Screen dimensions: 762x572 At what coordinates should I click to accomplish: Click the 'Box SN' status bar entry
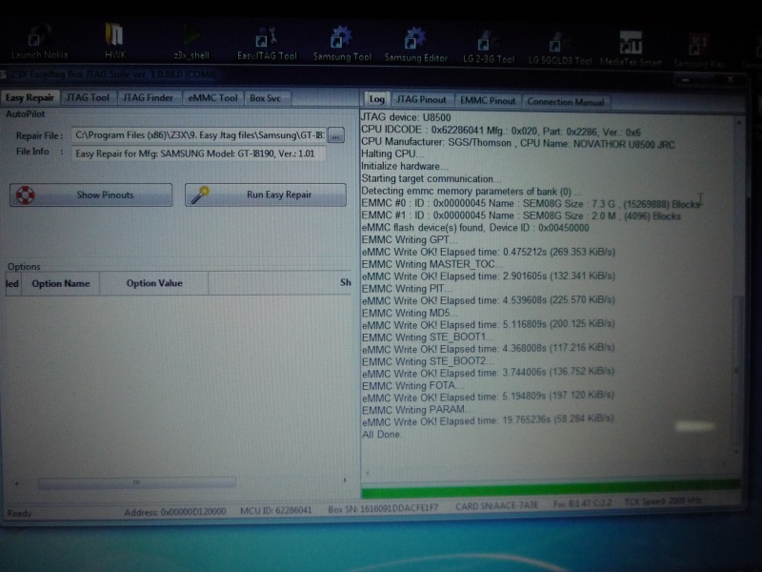(383, 508)
